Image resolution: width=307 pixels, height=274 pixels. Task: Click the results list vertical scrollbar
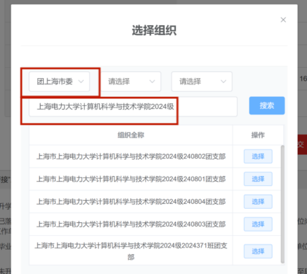coord(283,204)
